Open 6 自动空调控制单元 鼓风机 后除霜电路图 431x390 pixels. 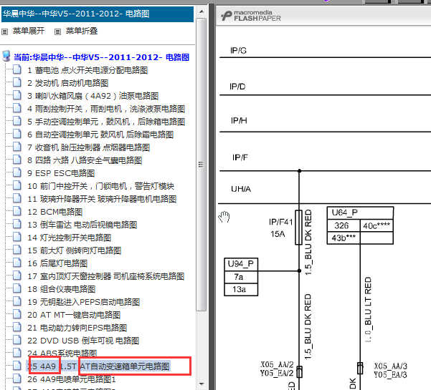pyautogui.click(x=100, y=135)
